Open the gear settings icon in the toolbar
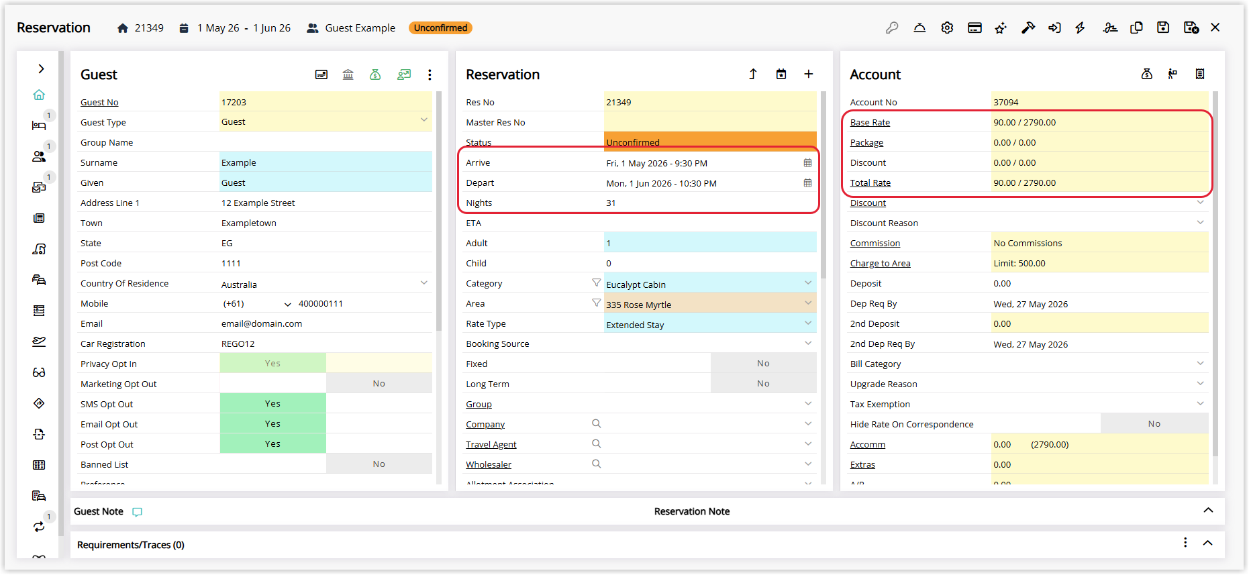The width and height of the screenshot is (1249, 575). (947, 28)
